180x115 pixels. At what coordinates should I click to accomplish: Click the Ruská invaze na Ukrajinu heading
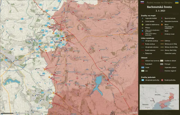[160, 3]
